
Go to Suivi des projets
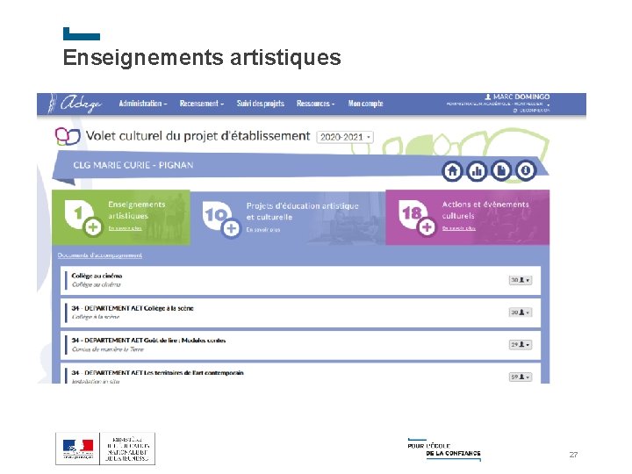[261, 104]
